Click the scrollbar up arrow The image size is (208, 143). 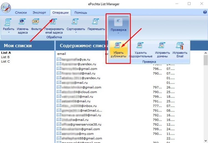(x=206, y=53)
